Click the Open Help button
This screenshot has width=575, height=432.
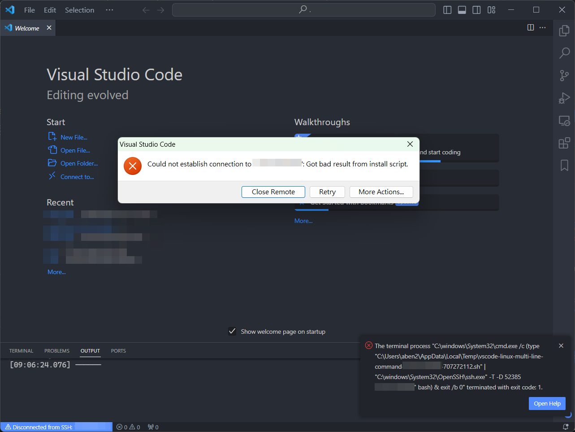pos(547,404)
